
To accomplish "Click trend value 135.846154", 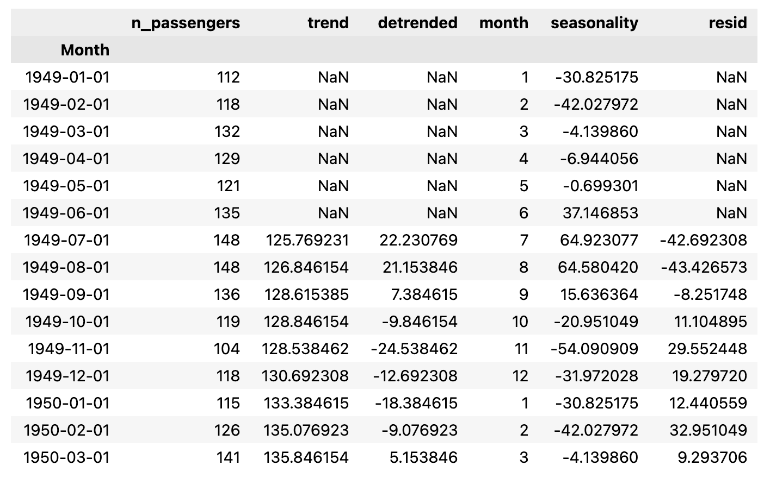I will coord(306,457).
